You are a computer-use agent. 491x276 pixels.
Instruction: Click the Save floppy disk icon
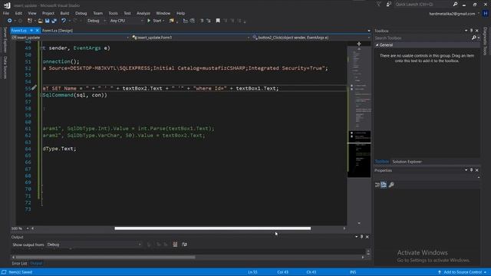pyautogui.click(x=47, y=21)
